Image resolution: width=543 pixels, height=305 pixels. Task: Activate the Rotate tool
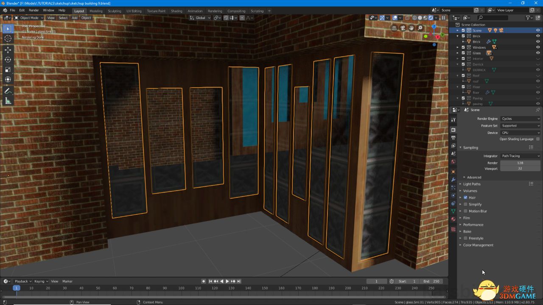coord(8,60)
